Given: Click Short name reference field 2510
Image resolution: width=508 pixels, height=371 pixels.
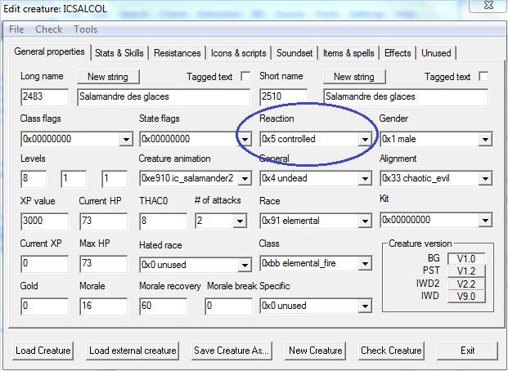Looking at the screenshot, I should pos(283,96).
